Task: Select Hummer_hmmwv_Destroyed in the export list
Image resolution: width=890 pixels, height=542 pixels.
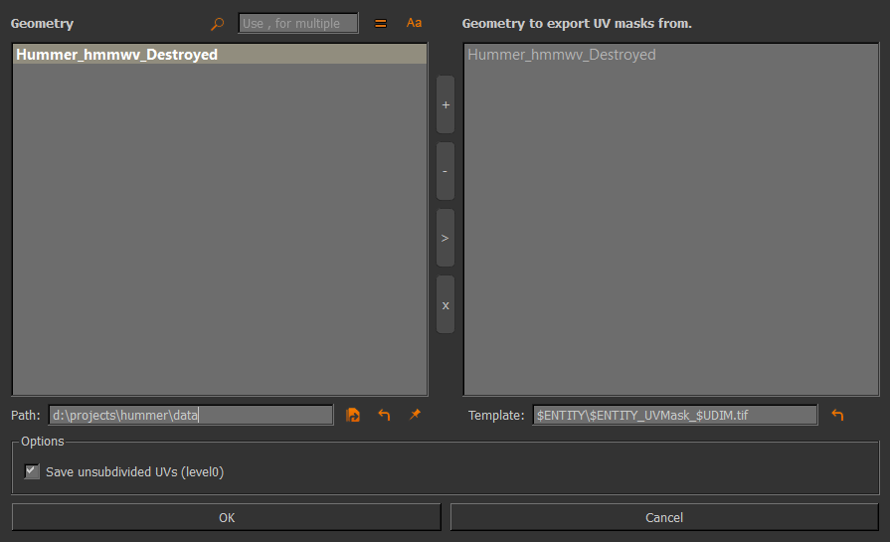Action: (x=562, y=56)
